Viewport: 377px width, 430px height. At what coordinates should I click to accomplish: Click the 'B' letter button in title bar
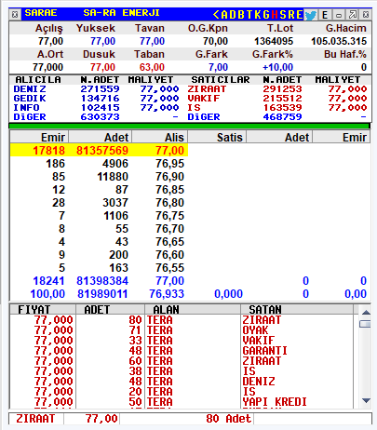tap(241, 14)
